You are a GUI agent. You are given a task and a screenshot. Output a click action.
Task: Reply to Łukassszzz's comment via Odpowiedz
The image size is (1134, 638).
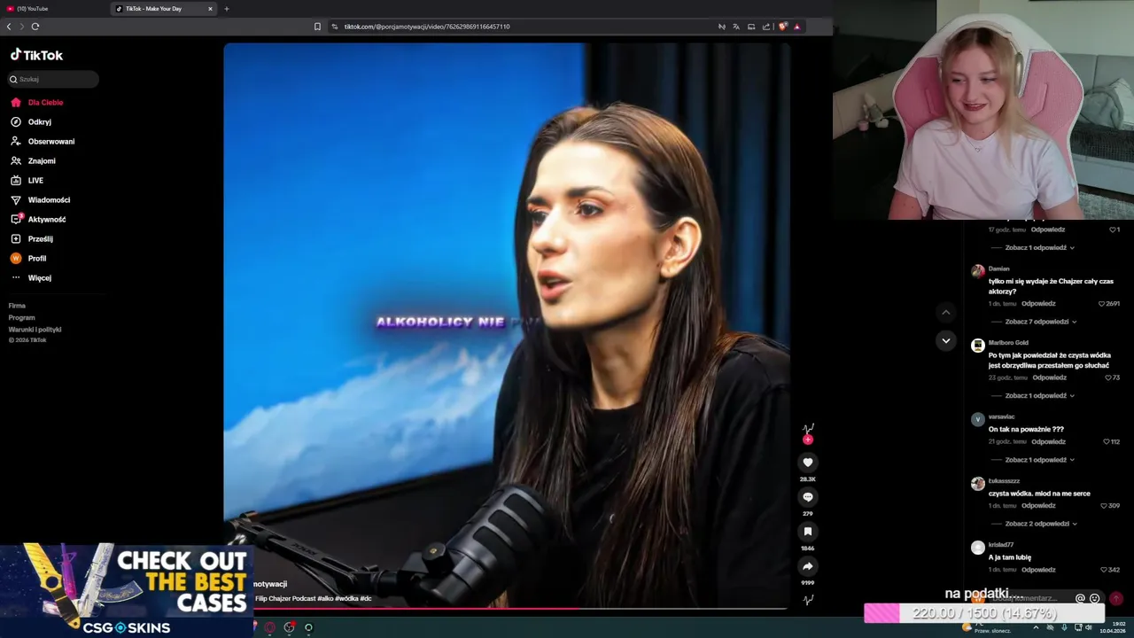point(1038,506)
